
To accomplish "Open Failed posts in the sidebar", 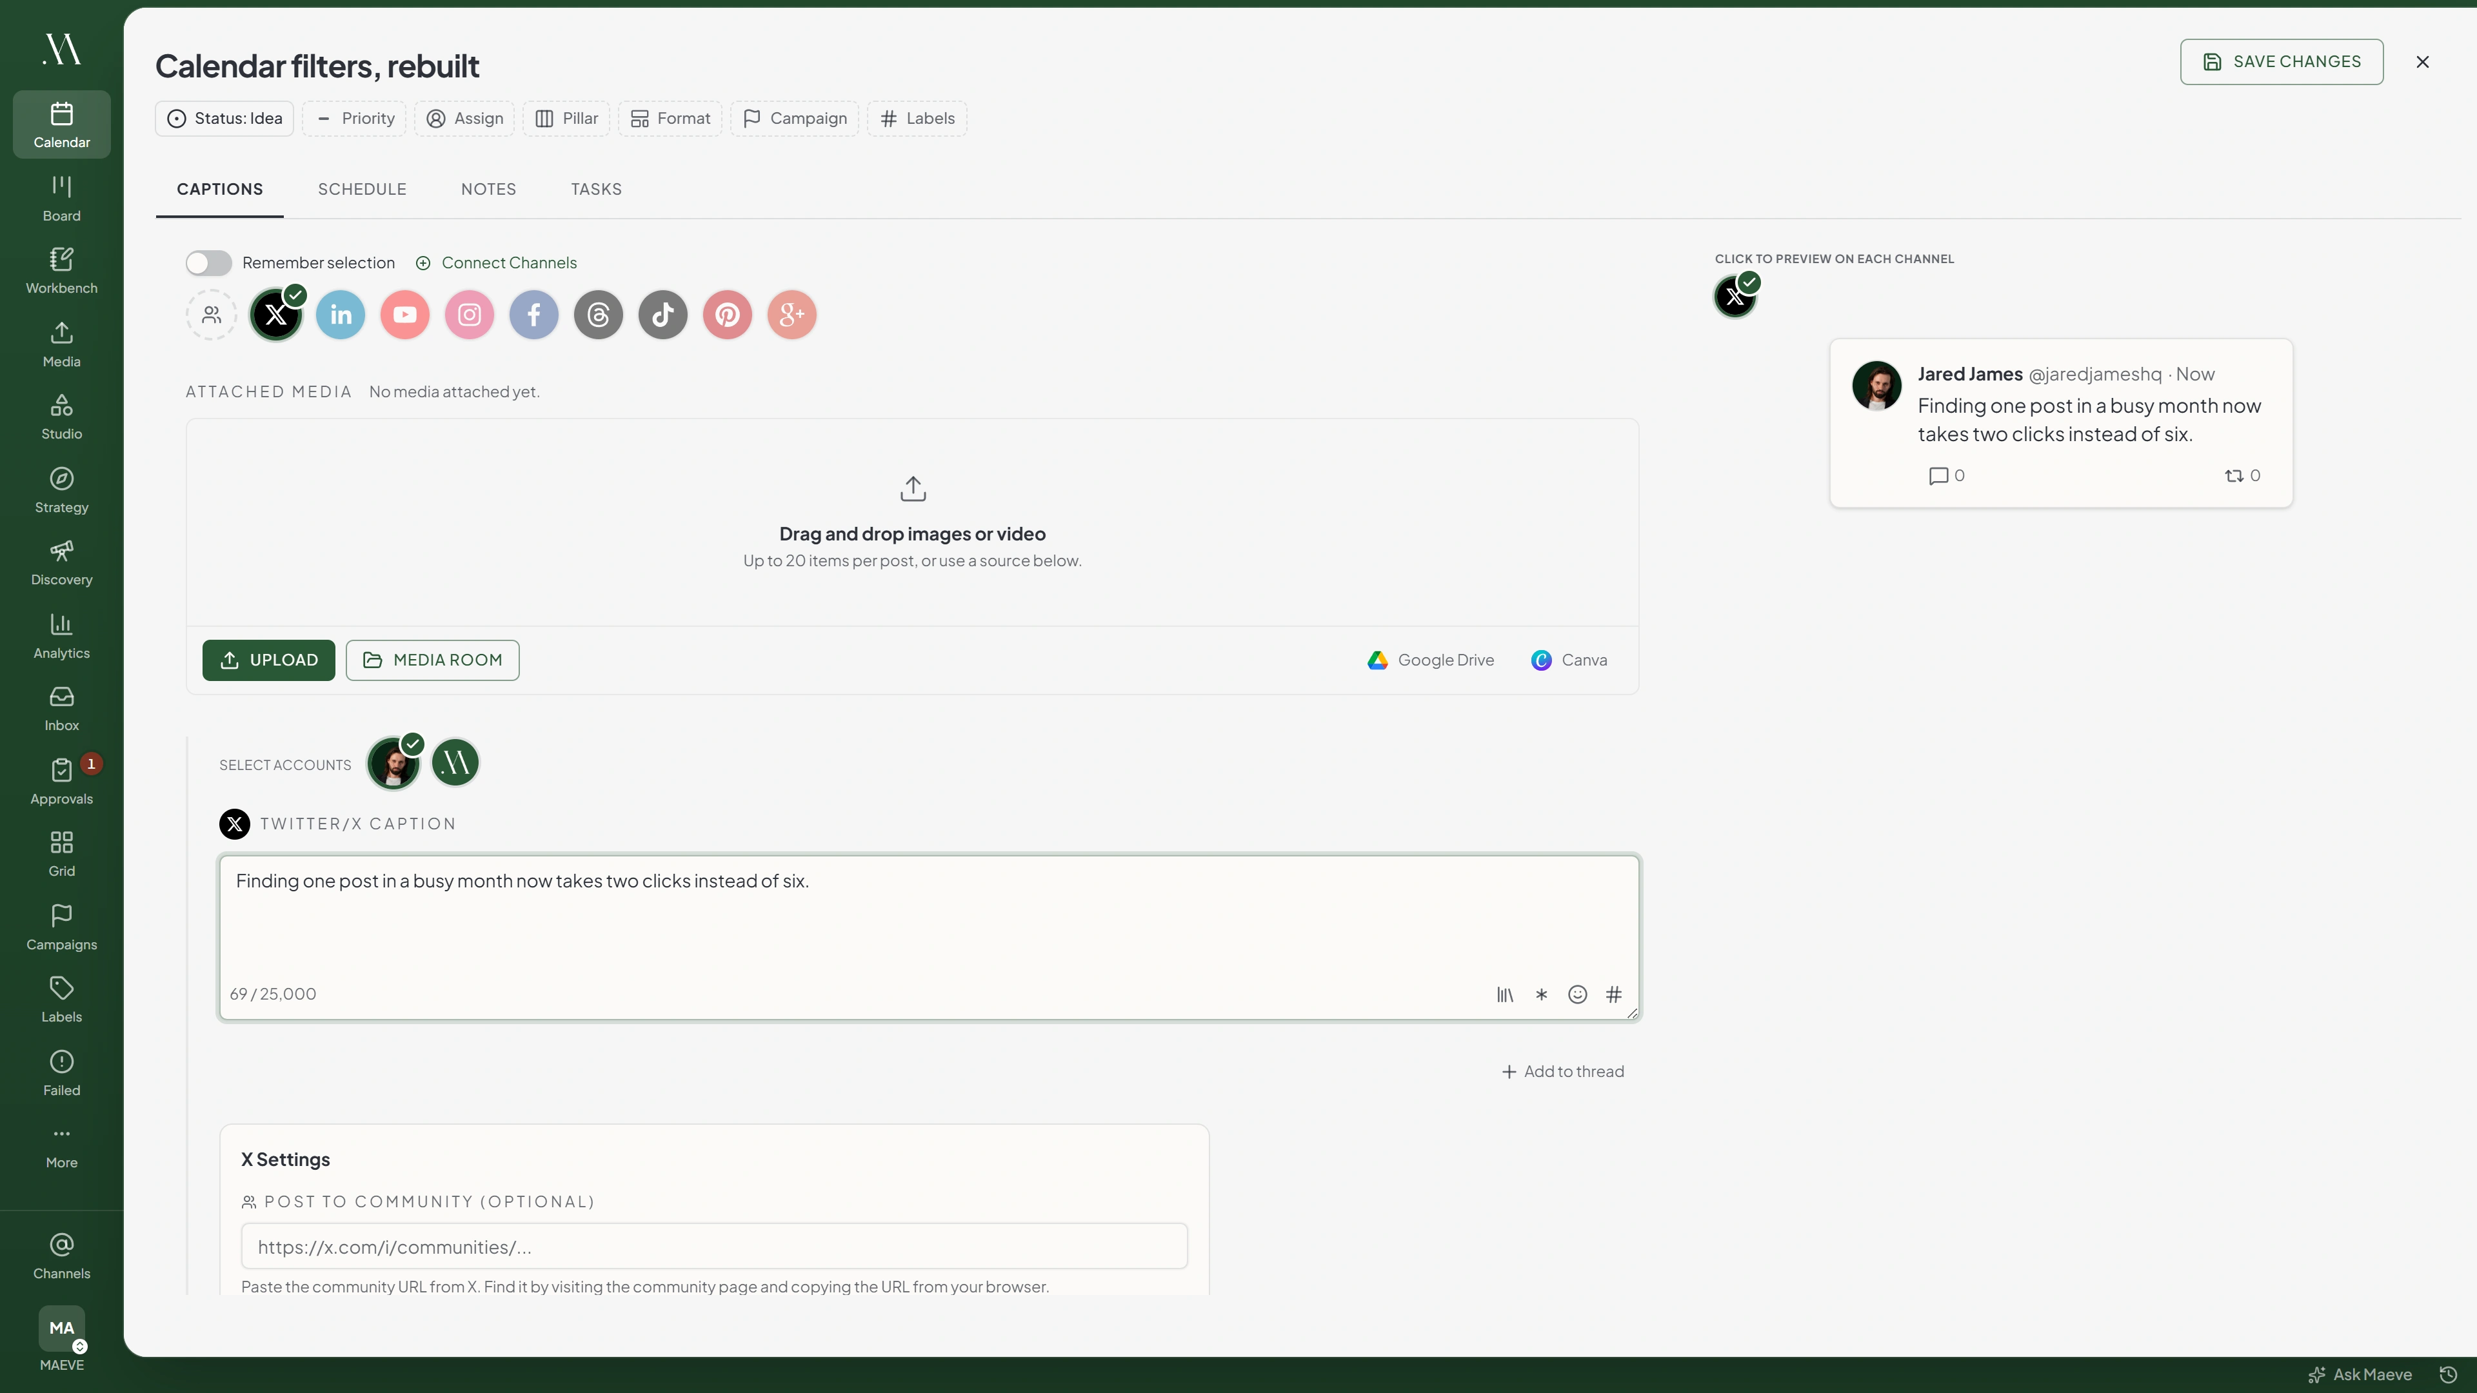I will [61, 1073].
